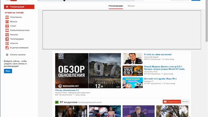The width and height of the screenshot is (208, 117).
Task: Open Популярное category link
Action: [x=16, y=17]
